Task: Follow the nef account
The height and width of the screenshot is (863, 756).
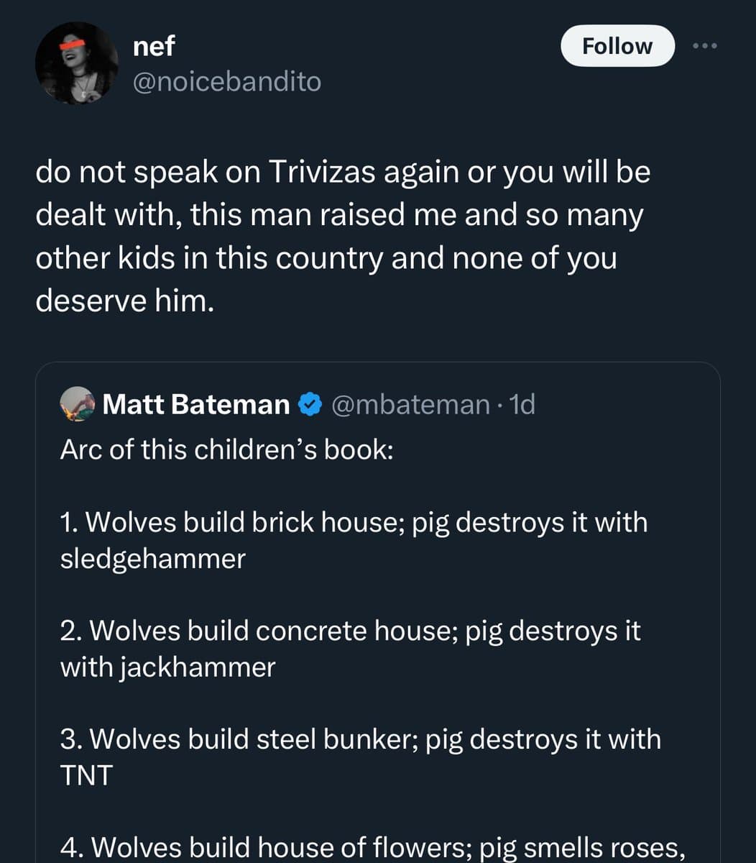Action: click(617, 46)
